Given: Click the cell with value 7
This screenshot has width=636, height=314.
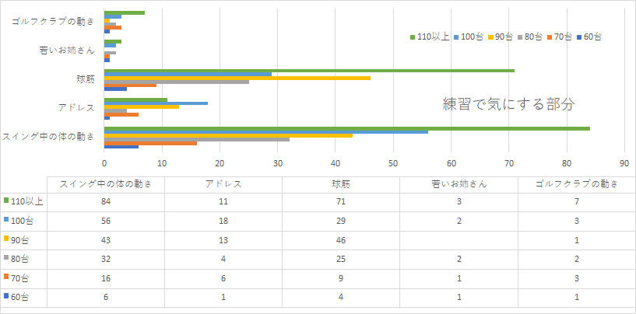Looking at the screenshot, I should [577, 202].
